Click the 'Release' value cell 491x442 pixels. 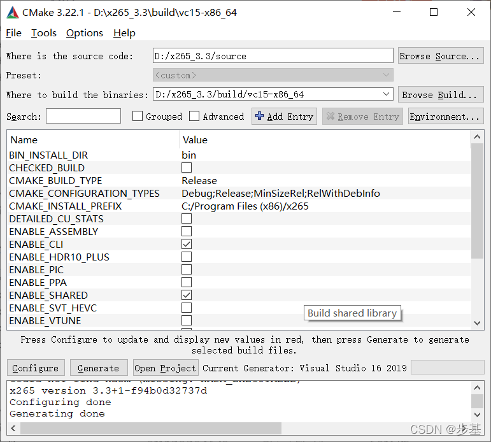199,180
